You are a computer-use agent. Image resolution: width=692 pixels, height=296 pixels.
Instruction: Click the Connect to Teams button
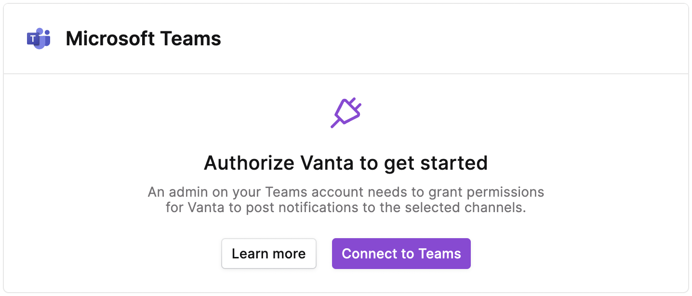coord(401,254)
